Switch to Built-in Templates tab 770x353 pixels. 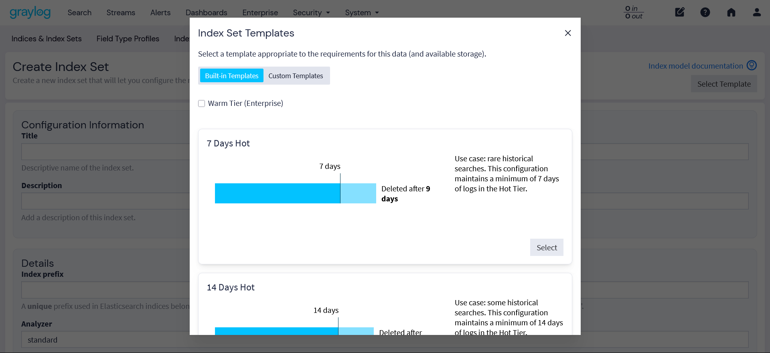point(231,76)
